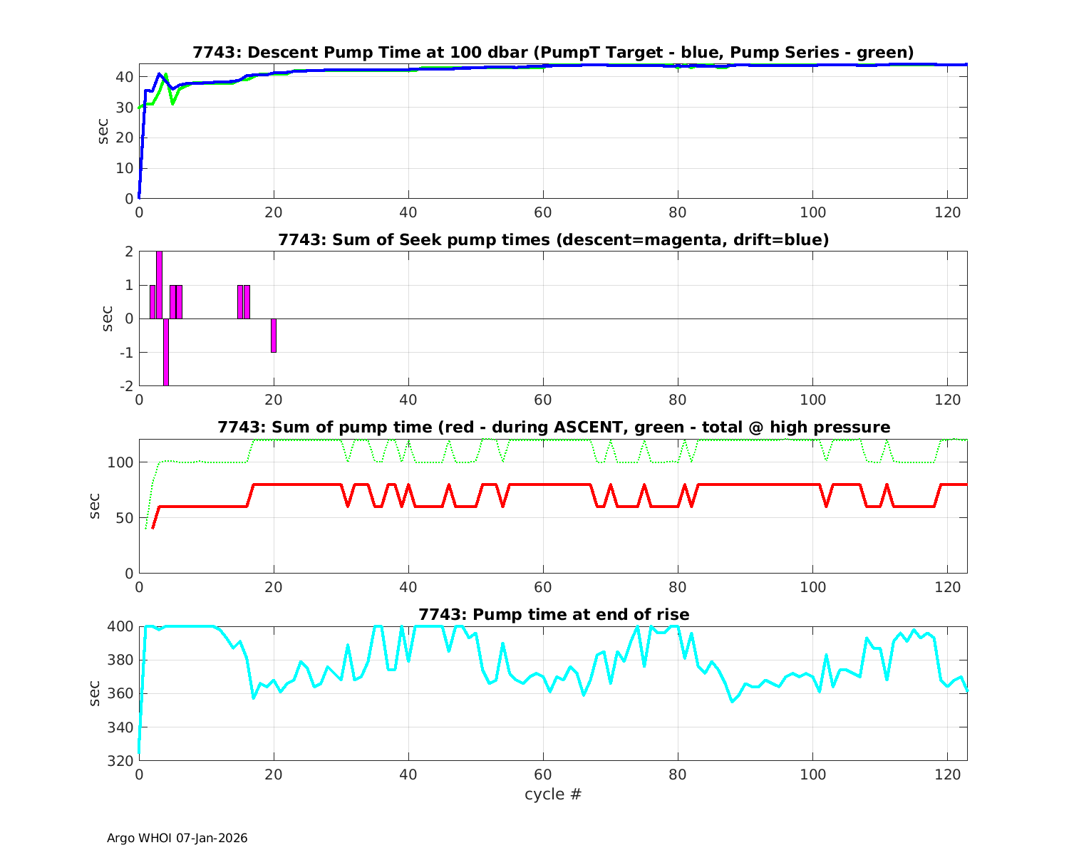This screenshot has height=855, width=1069.
Task: Click the 'cycle #' x-axis label
Action: pyautogui.click(x=553, y=794)
